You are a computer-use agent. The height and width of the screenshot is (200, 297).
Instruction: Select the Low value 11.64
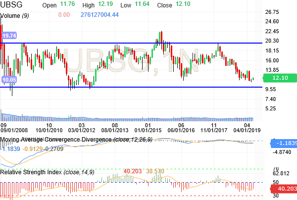tap(142, 4)
